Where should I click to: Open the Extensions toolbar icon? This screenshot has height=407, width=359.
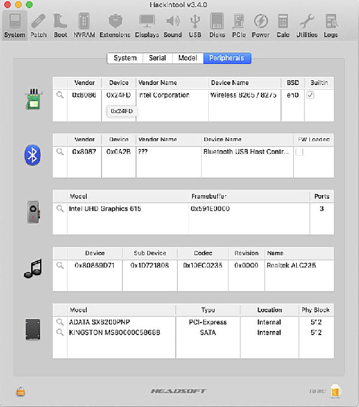[115, 25]
